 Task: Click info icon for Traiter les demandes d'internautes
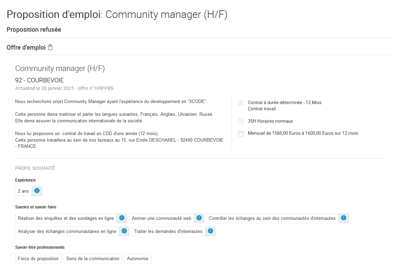pos(210,231)
